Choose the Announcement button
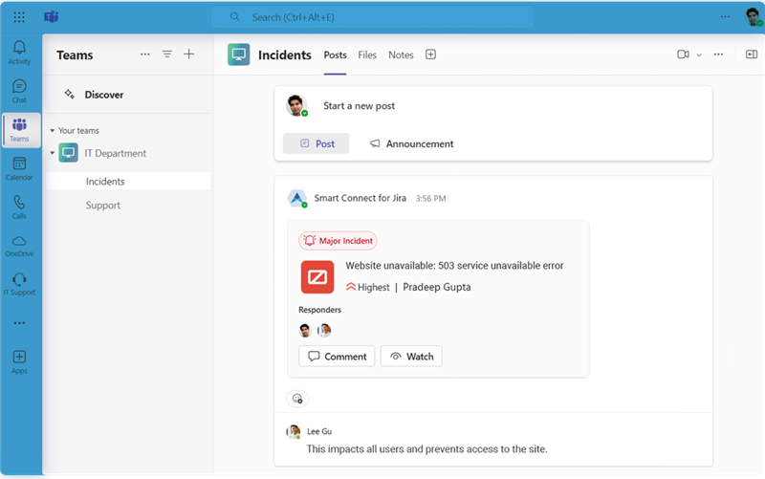765x479 pixels. point(412,144)
